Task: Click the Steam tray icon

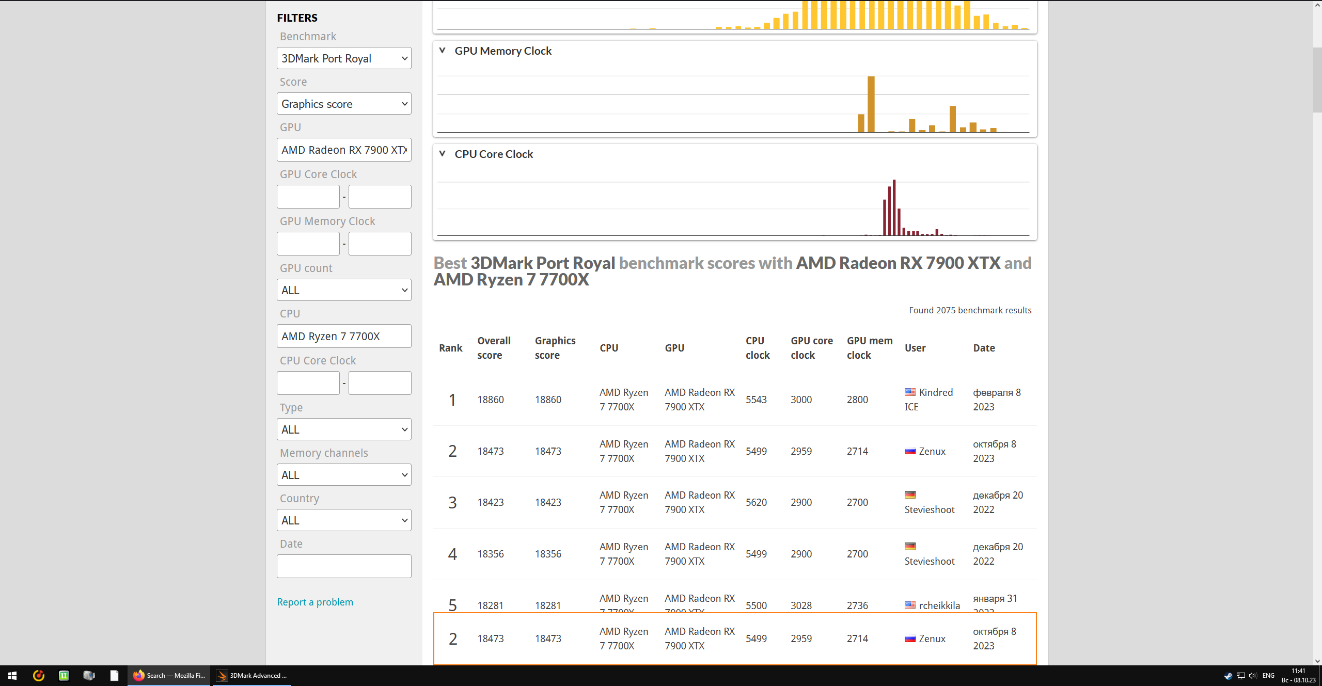Action: tap(1228, 676)
